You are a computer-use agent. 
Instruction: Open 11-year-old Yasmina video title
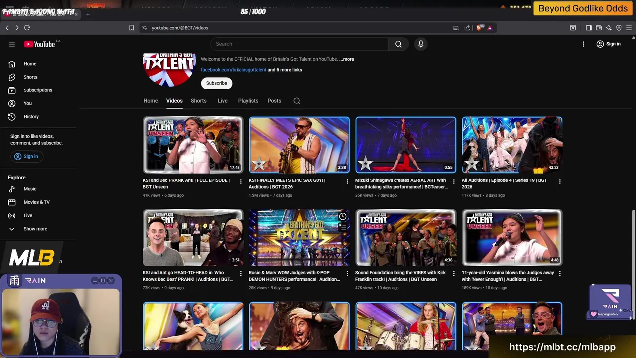(x=507, y=276)
